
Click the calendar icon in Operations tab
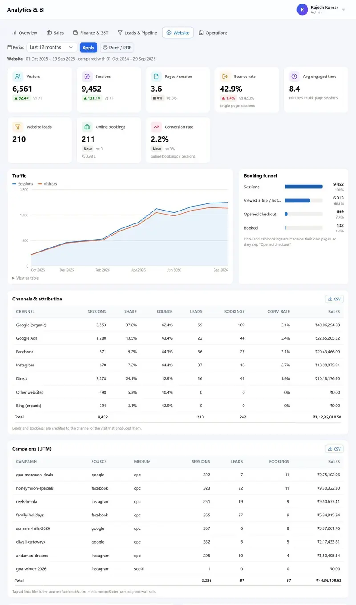[201, 32]
